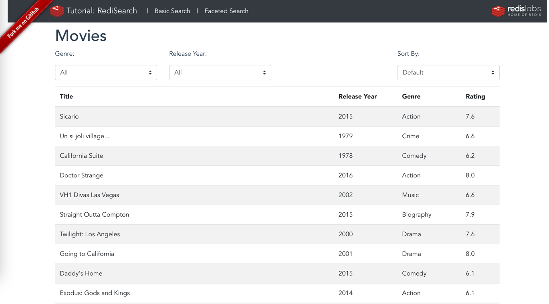The image size is (549, 304).
Task: Click rating 7.9 in Straight Outta Compton row
Action: pos(470,215)
